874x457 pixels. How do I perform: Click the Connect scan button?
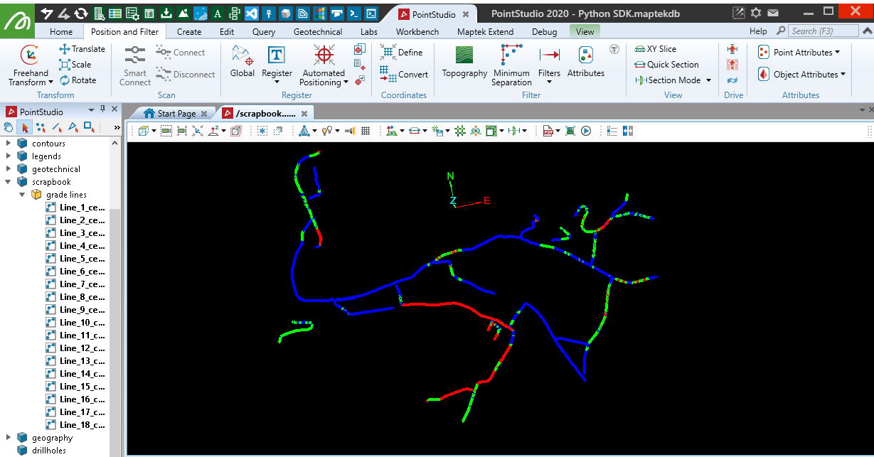[181, 52]
